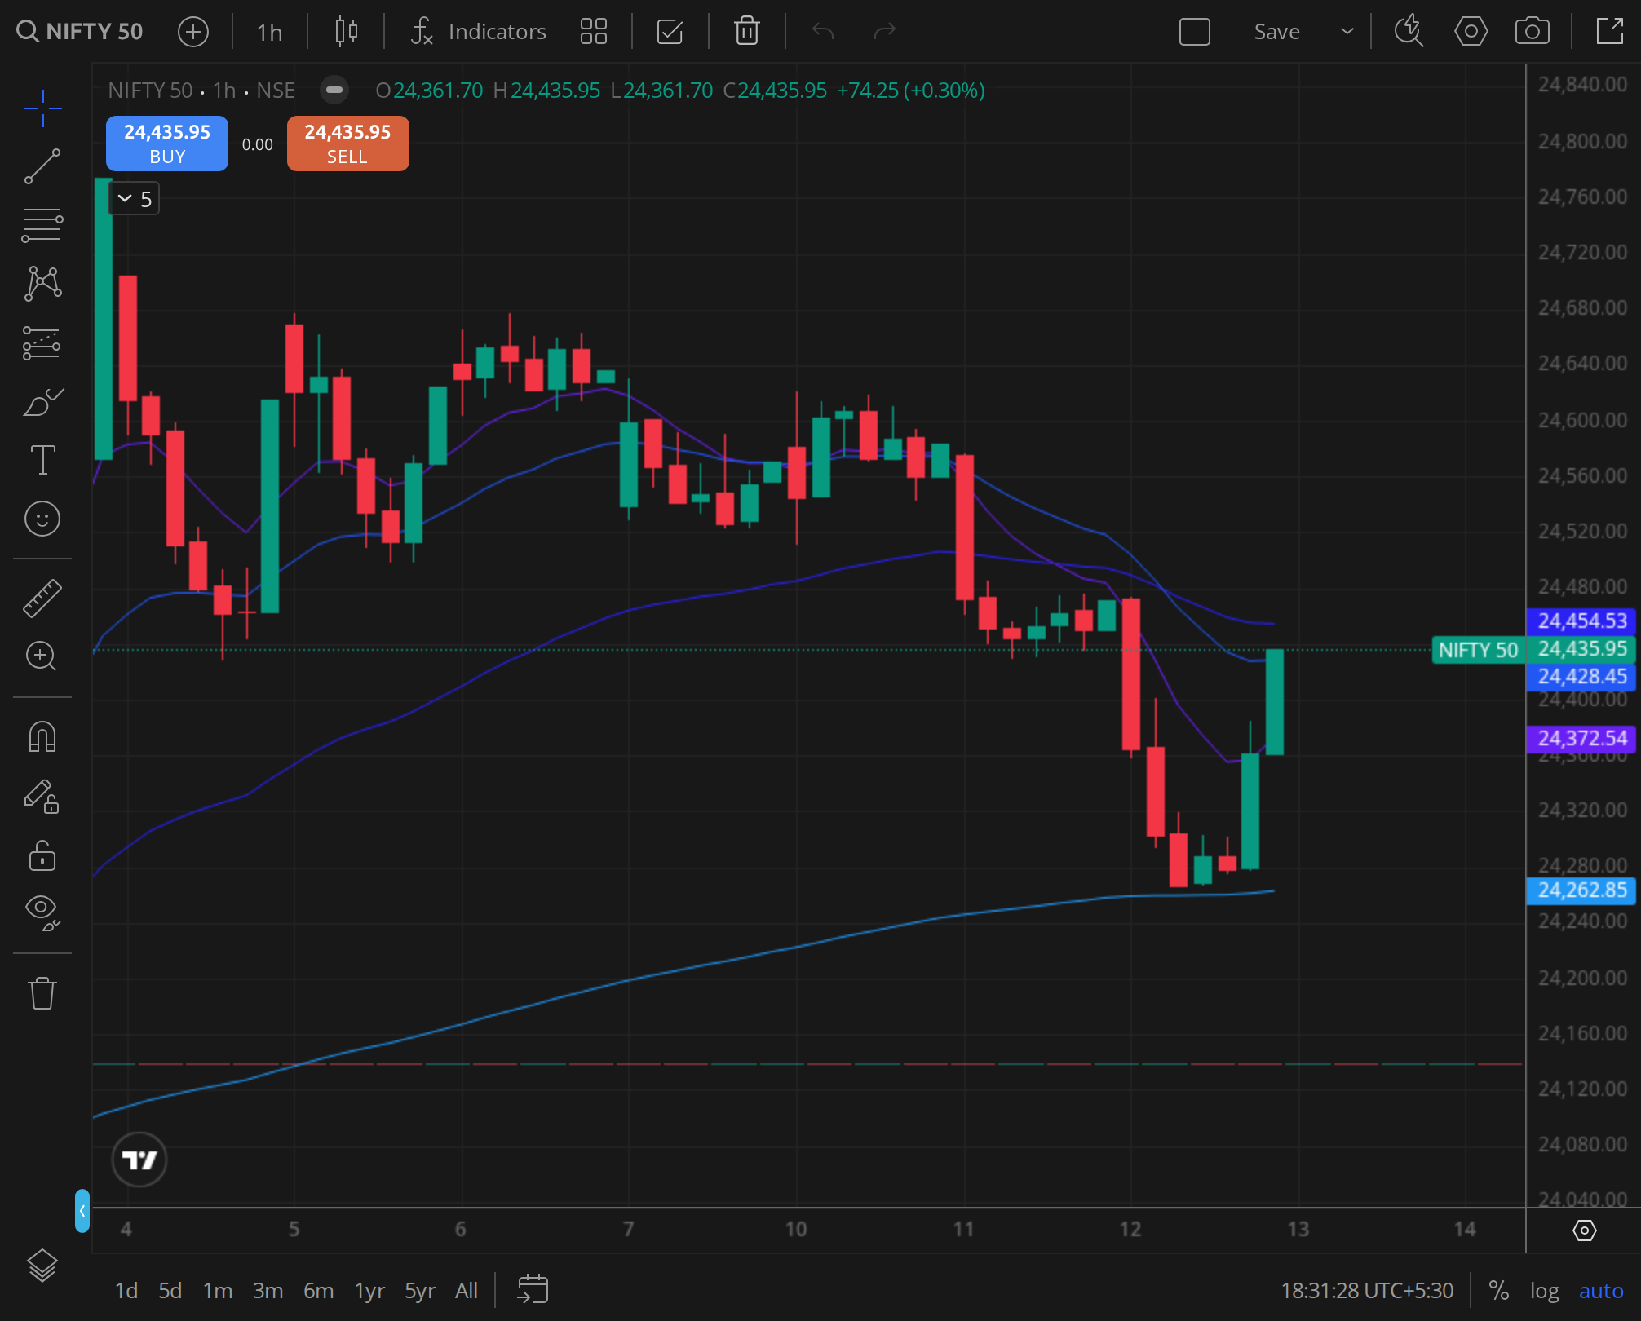The width and height of the screenshot is (1641, 1321).
Task: Click the top toolbar trash icon
Action: click(x=746, y=32)
